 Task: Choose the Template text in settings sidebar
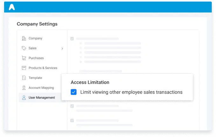(x=35, y=78)
